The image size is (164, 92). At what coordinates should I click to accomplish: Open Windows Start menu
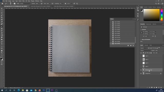[x=2, y=90]
